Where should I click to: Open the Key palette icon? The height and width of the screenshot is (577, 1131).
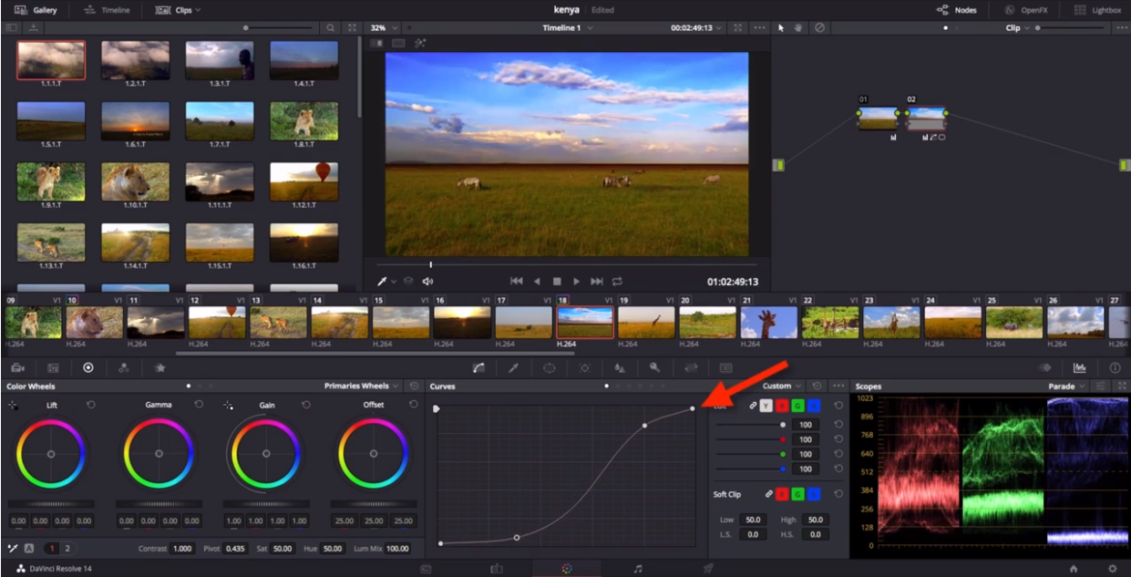(654, 367)
